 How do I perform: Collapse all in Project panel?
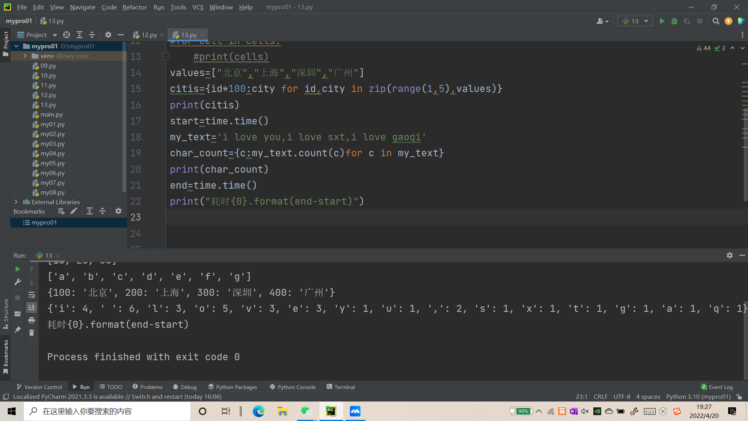coord(92,35)
